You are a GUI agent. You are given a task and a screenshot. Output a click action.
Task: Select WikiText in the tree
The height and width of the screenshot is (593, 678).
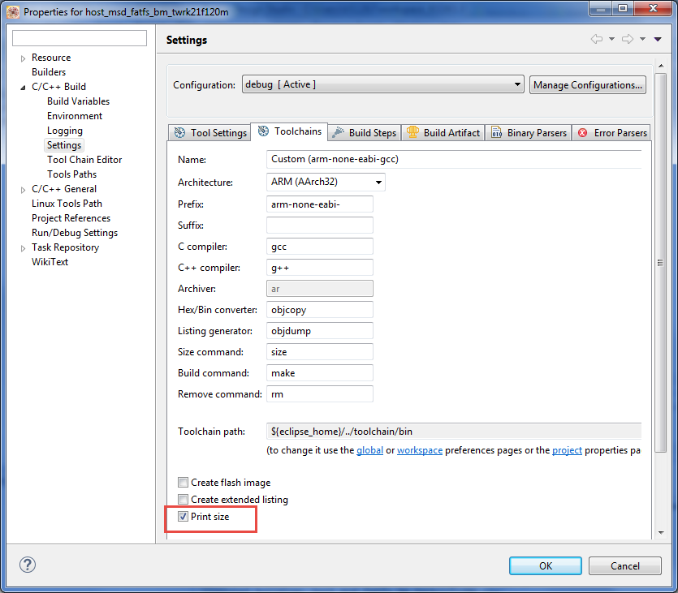pos(50,262)
